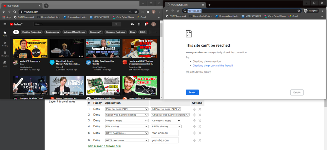This screenshot has width=327, height=150.
Task: Click back arrow in Incognito window
Action: 167,10
